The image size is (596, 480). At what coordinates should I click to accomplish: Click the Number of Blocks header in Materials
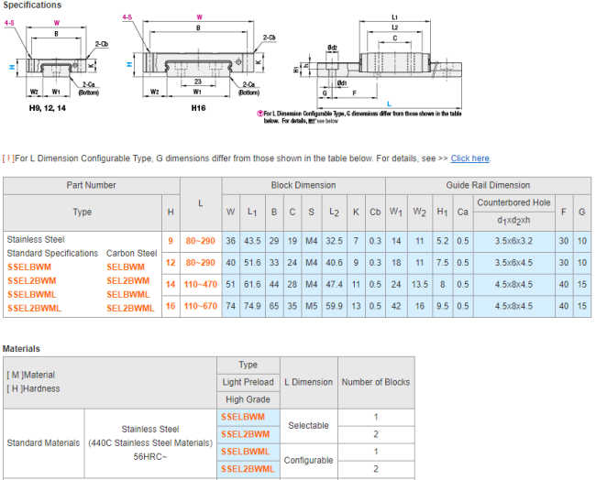click(x=375, y=381)
